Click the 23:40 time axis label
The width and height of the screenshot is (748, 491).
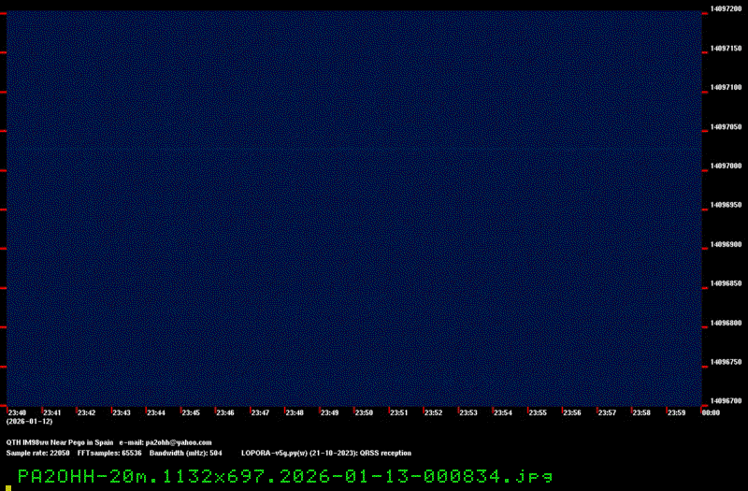pyautogui.click(x=17, y=412)
